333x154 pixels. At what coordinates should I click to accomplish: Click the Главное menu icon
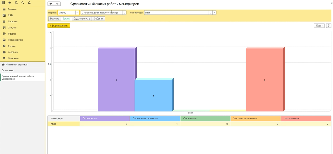click(x=4, y=9)
